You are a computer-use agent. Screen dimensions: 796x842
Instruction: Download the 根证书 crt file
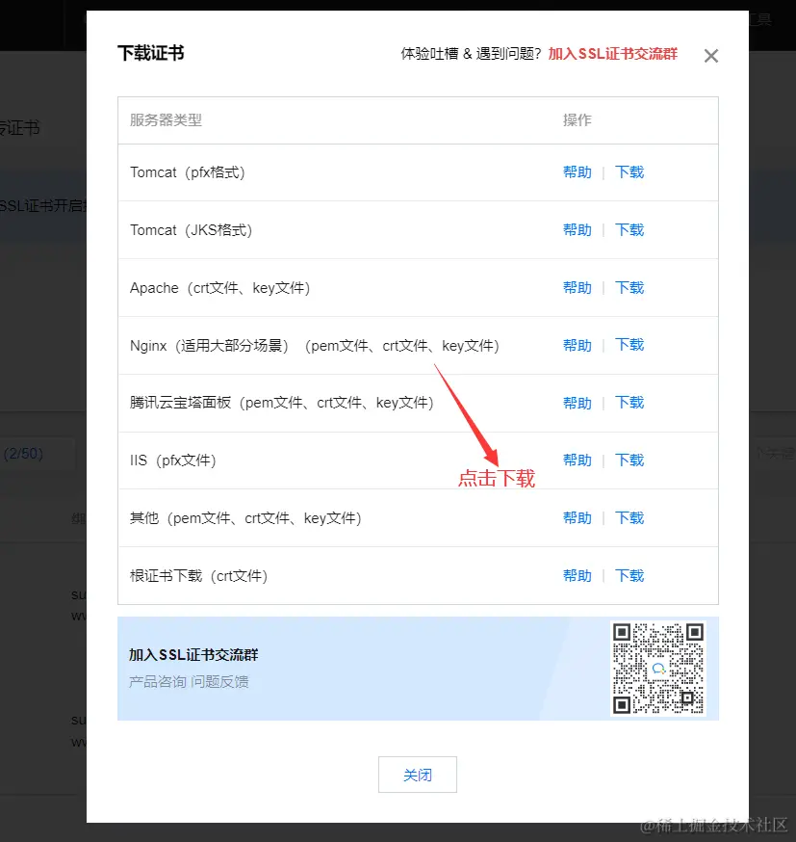[x=629, y=576]
